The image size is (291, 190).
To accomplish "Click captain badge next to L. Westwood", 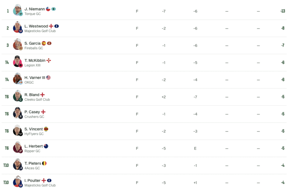I will tap(57, 26).
